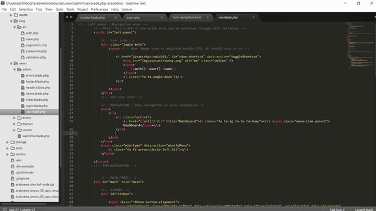Select the nav.blade.php tab
Viewport: 376px width, 211px height.
(228, 18)
